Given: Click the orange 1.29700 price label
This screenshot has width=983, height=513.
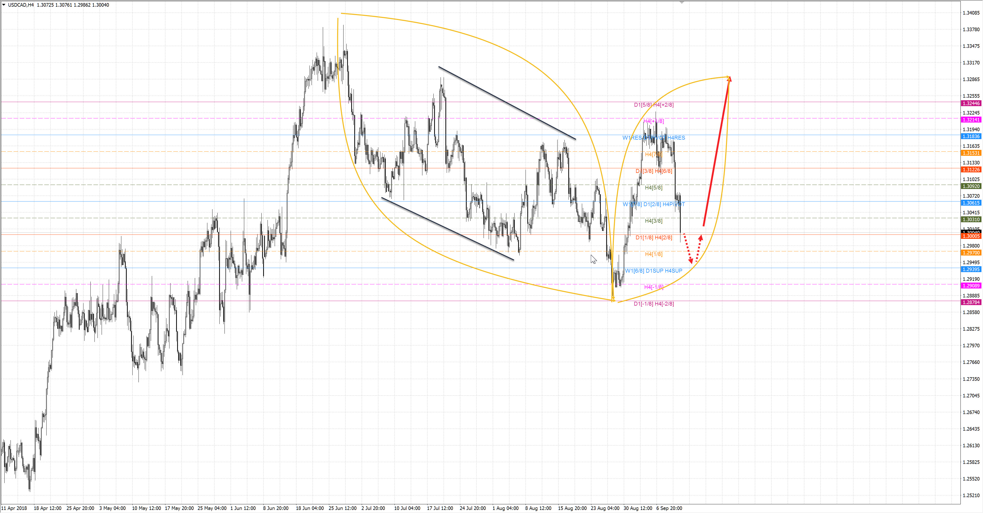Looking at the screenshot, I should tap(971, 253).
